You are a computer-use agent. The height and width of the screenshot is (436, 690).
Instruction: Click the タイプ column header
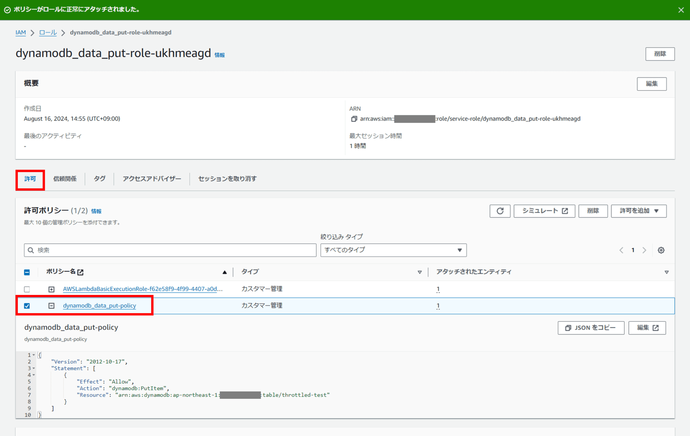click(x=250, y=272)
